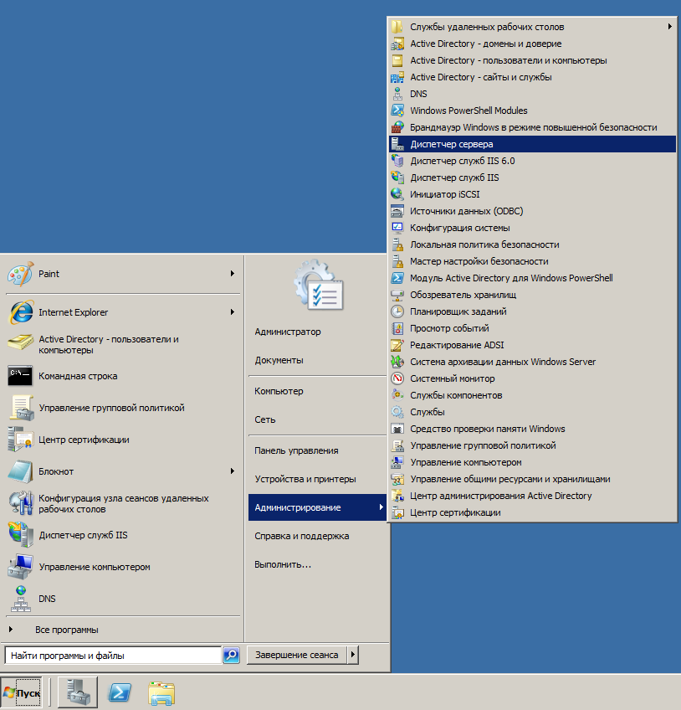The width and height of the screenshot is (681, 710).
Task: Click Управление компьютером icon in left pane
Action: point(20,567)
